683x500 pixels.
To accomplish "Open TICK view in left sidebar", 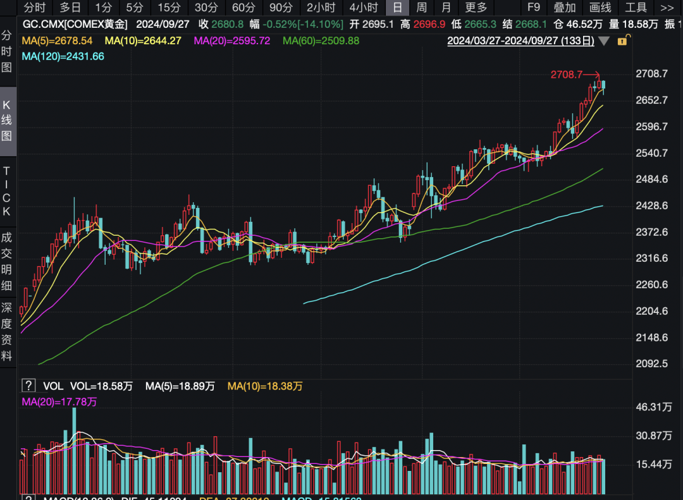I will coord(7,191).
